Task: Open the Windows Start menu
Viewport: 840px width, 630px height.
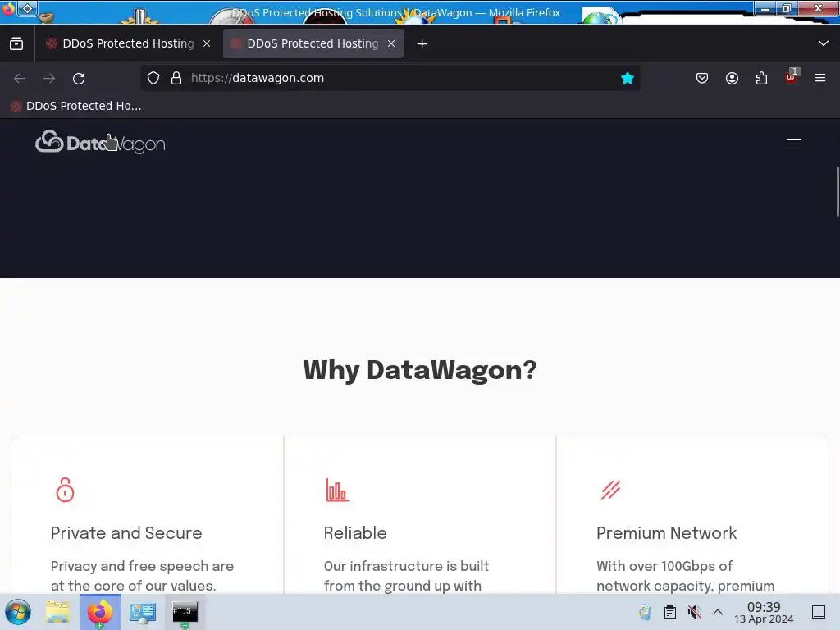Action: (x=18, y=612)
